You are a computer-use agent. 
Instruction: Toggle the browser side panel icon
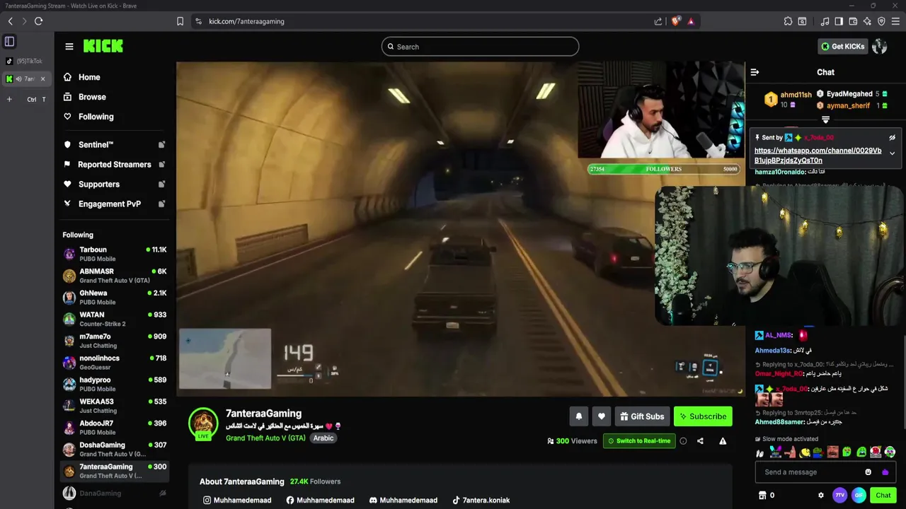[x=839, y=21]
